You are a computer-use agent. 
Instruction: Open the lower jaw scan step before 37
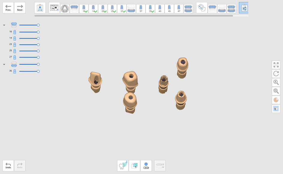pos(131,9)
